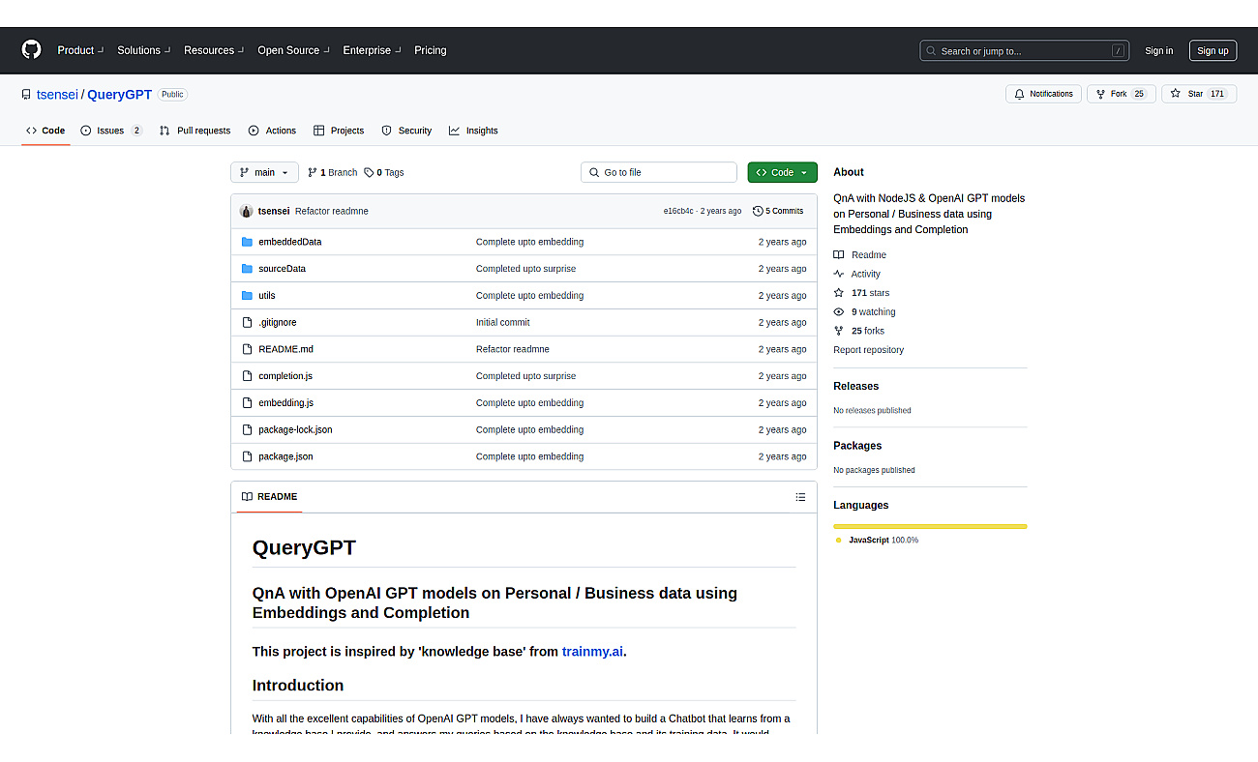Switch to the Projects tab
1258x762 pixels.
[x=339, y=131]
